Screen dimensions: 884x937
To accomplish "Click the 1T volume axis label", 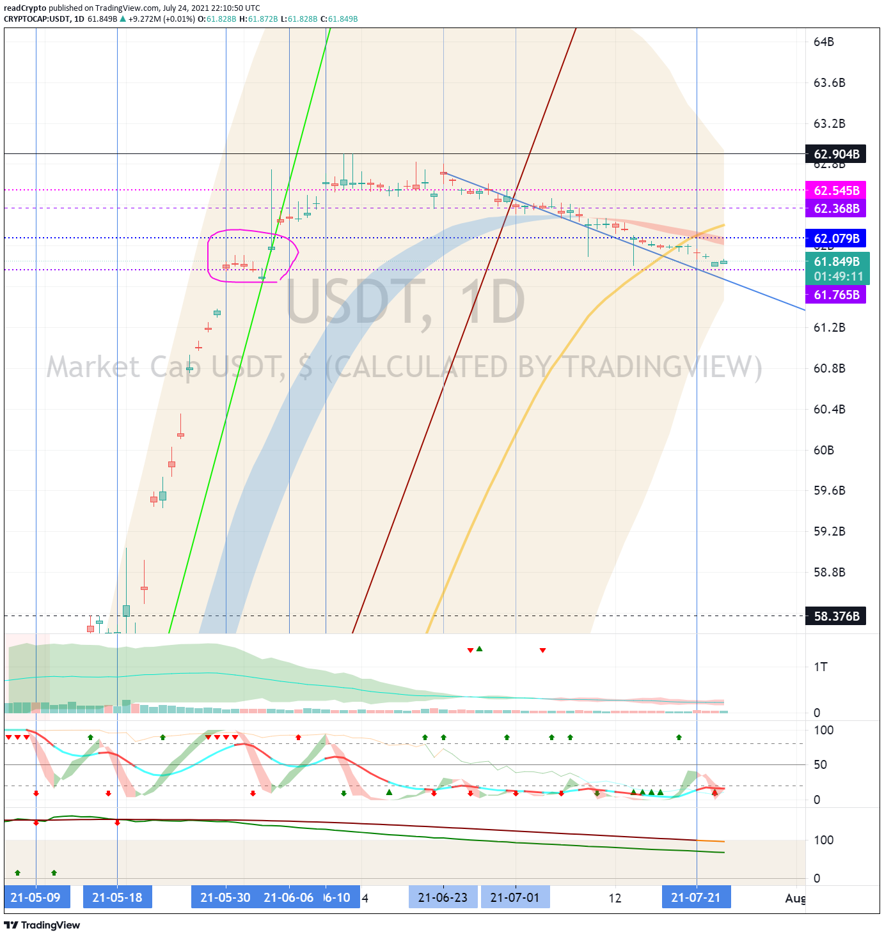I will coord(821,667).
